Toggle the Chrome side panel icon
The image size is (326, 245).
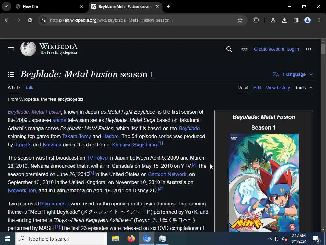[296, 20]
